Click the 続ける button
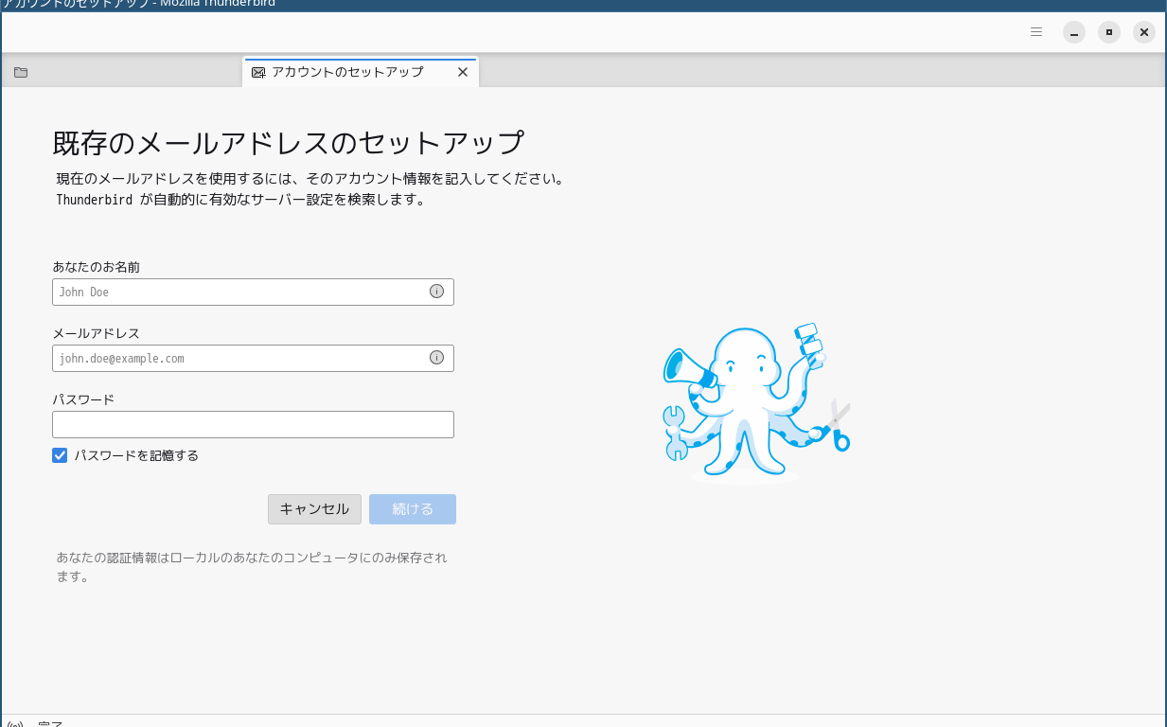The width and height of the screenshot is (1167, 727). pos(413,509)
